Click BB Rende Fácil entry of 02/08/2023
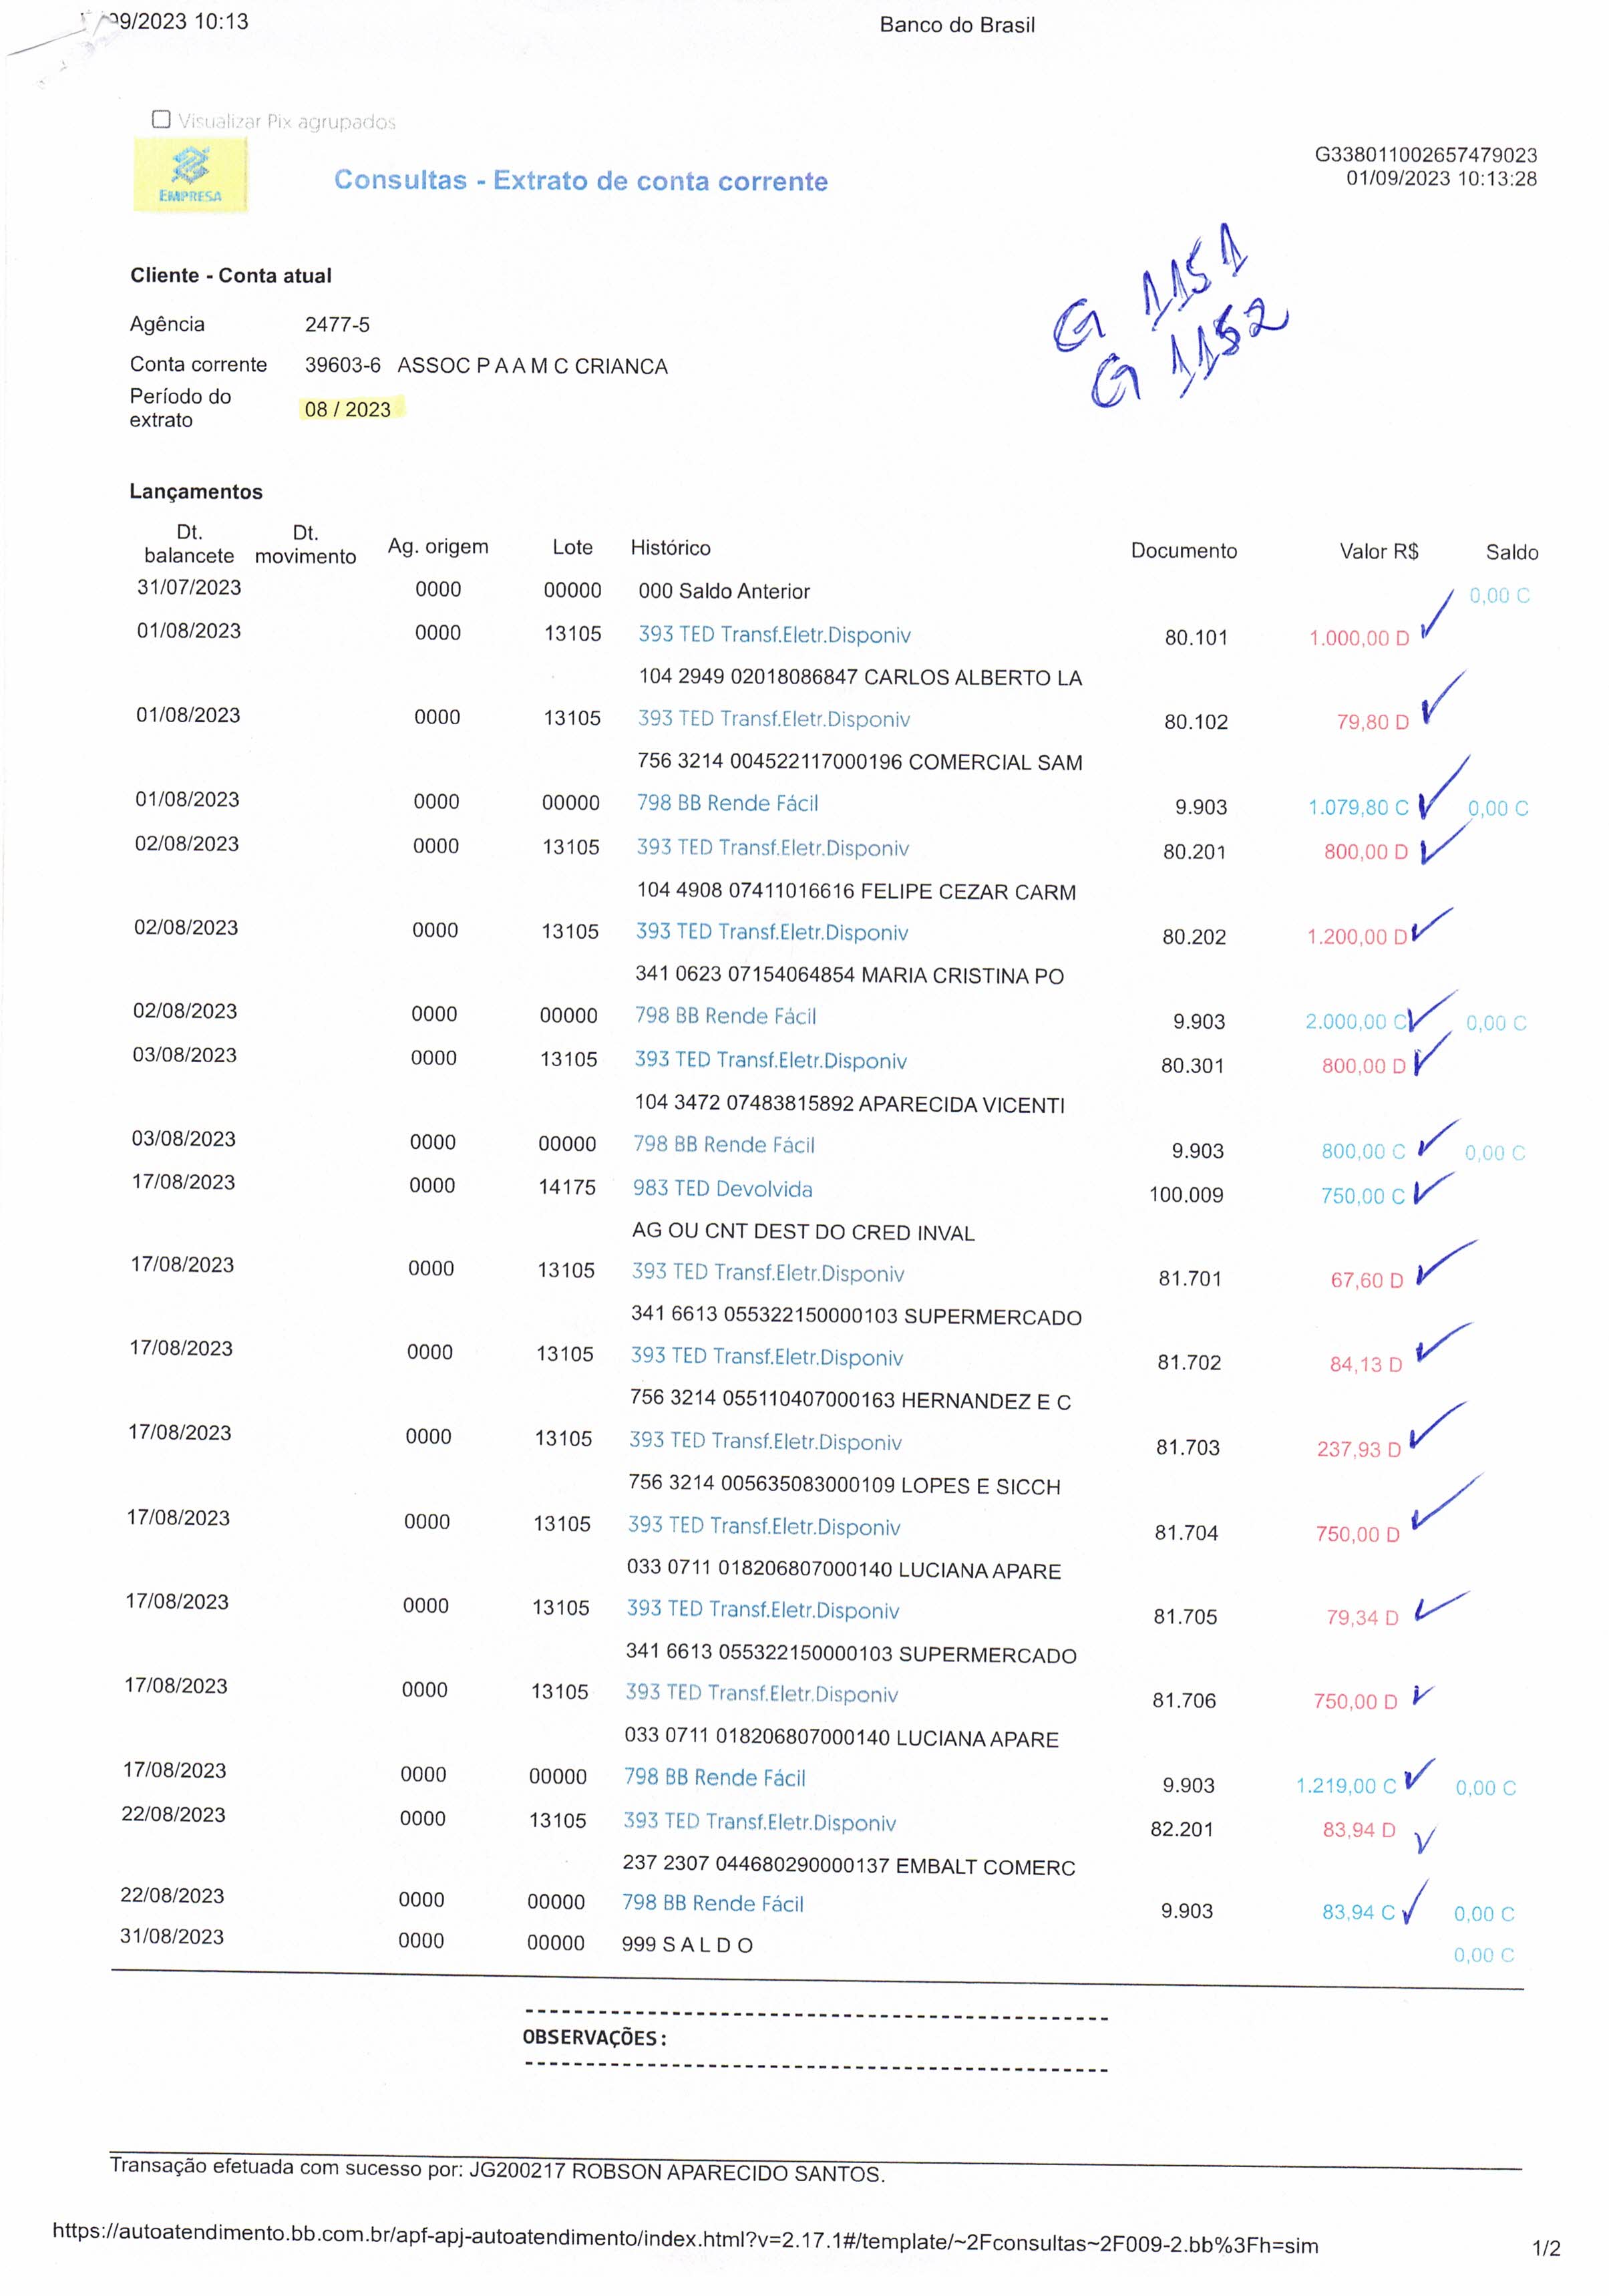The image size is (1609, 2296). pyautogui.click(x=725, y=1016)
